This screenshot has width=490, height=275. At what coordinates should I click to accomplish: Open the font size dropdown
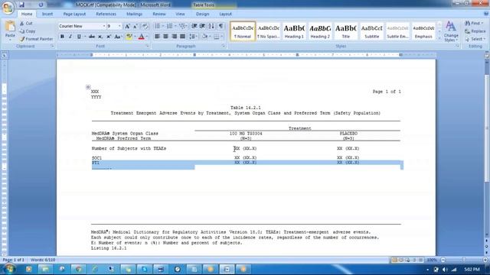click(x=119, y=26)
